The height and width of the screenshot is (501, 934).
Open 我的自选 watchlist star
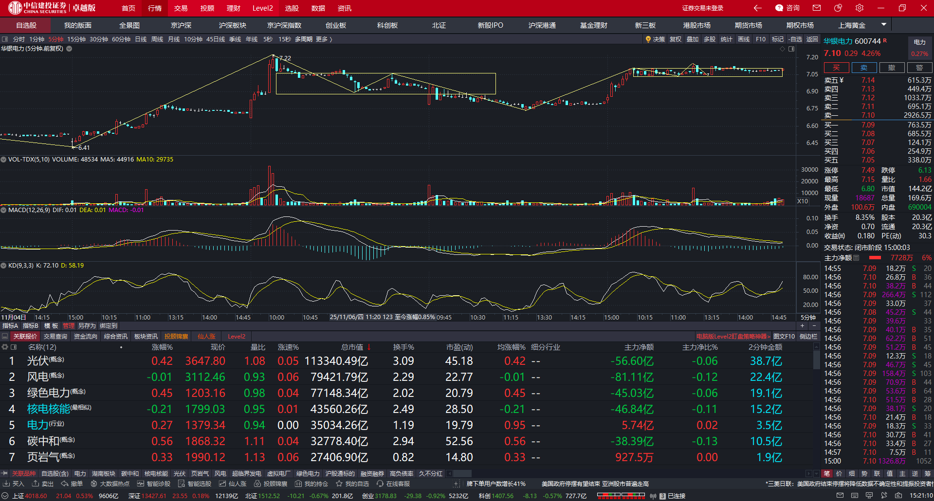click(352, 484)
